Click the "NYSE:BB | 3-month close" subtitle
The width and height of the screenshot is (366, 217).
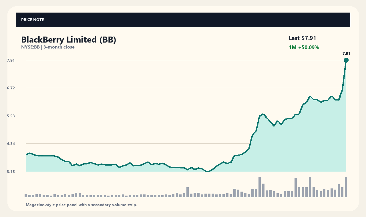coord(48,47)
